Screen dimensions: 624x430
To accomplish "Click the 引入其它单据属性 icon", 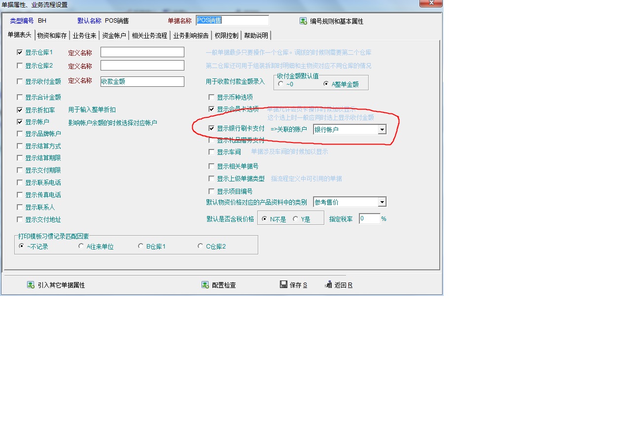I will [31, 285].
